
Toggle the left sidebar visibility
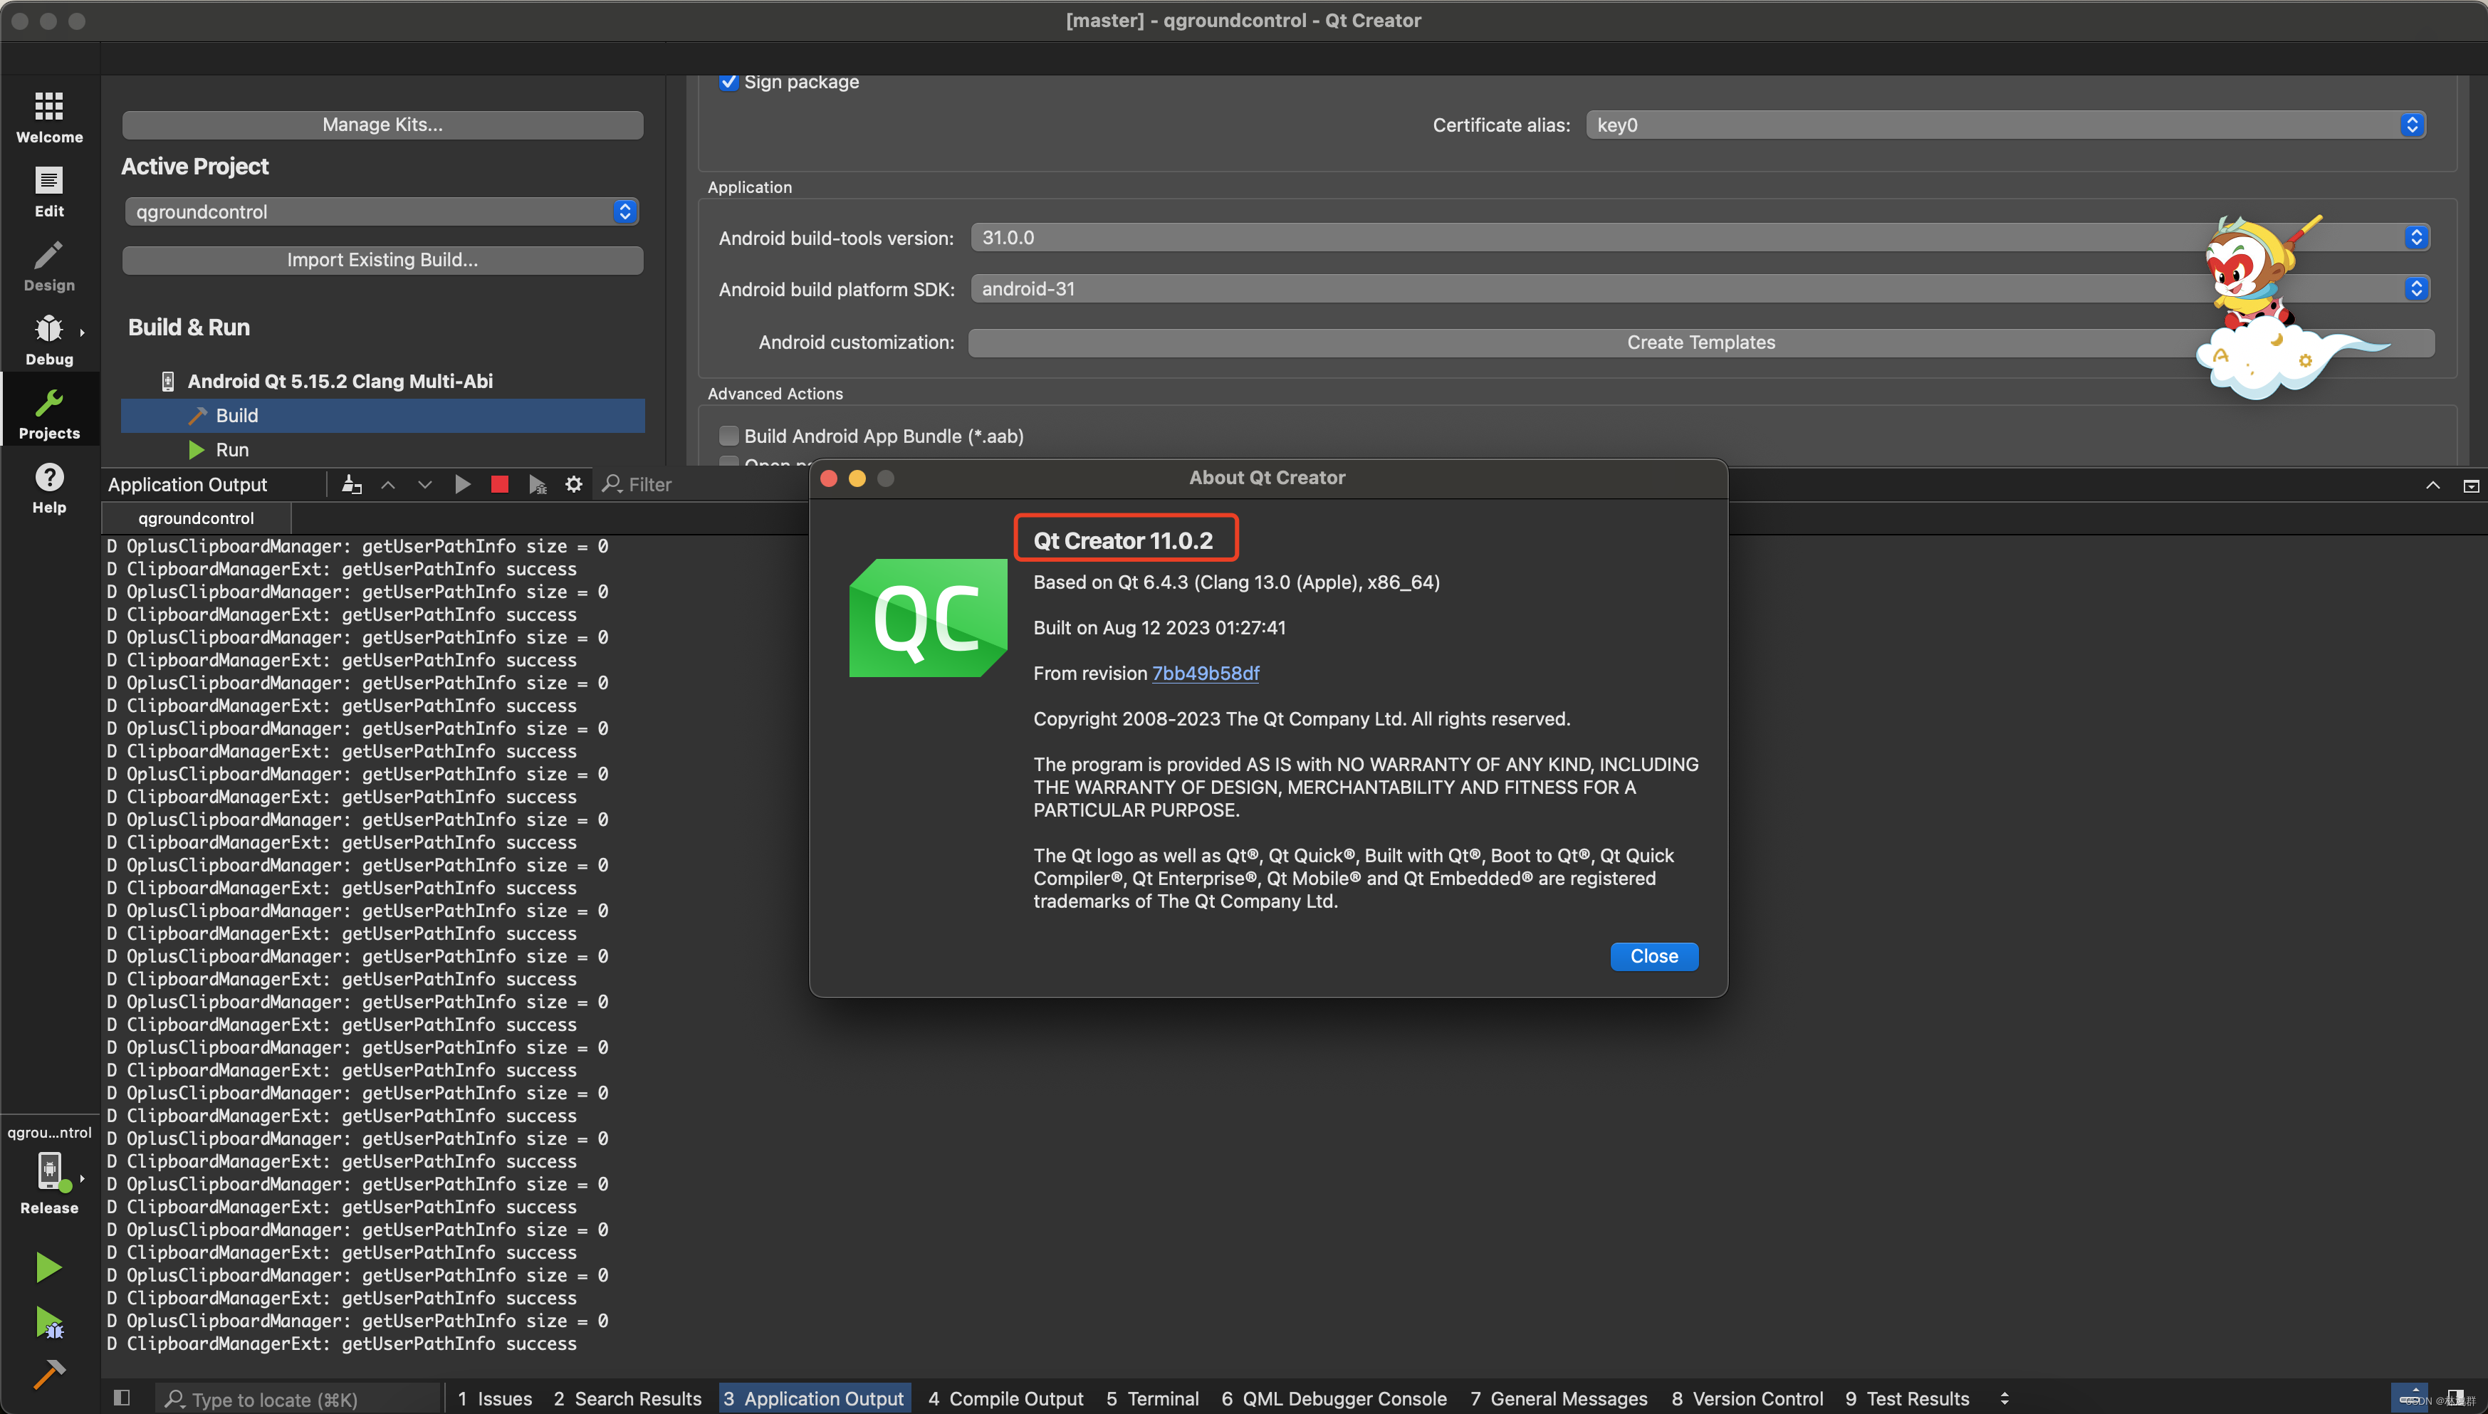(121, 1396)
